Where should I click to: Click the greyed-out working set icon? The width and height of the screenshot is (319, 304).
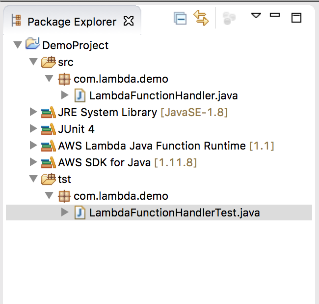tap(229, 18)
